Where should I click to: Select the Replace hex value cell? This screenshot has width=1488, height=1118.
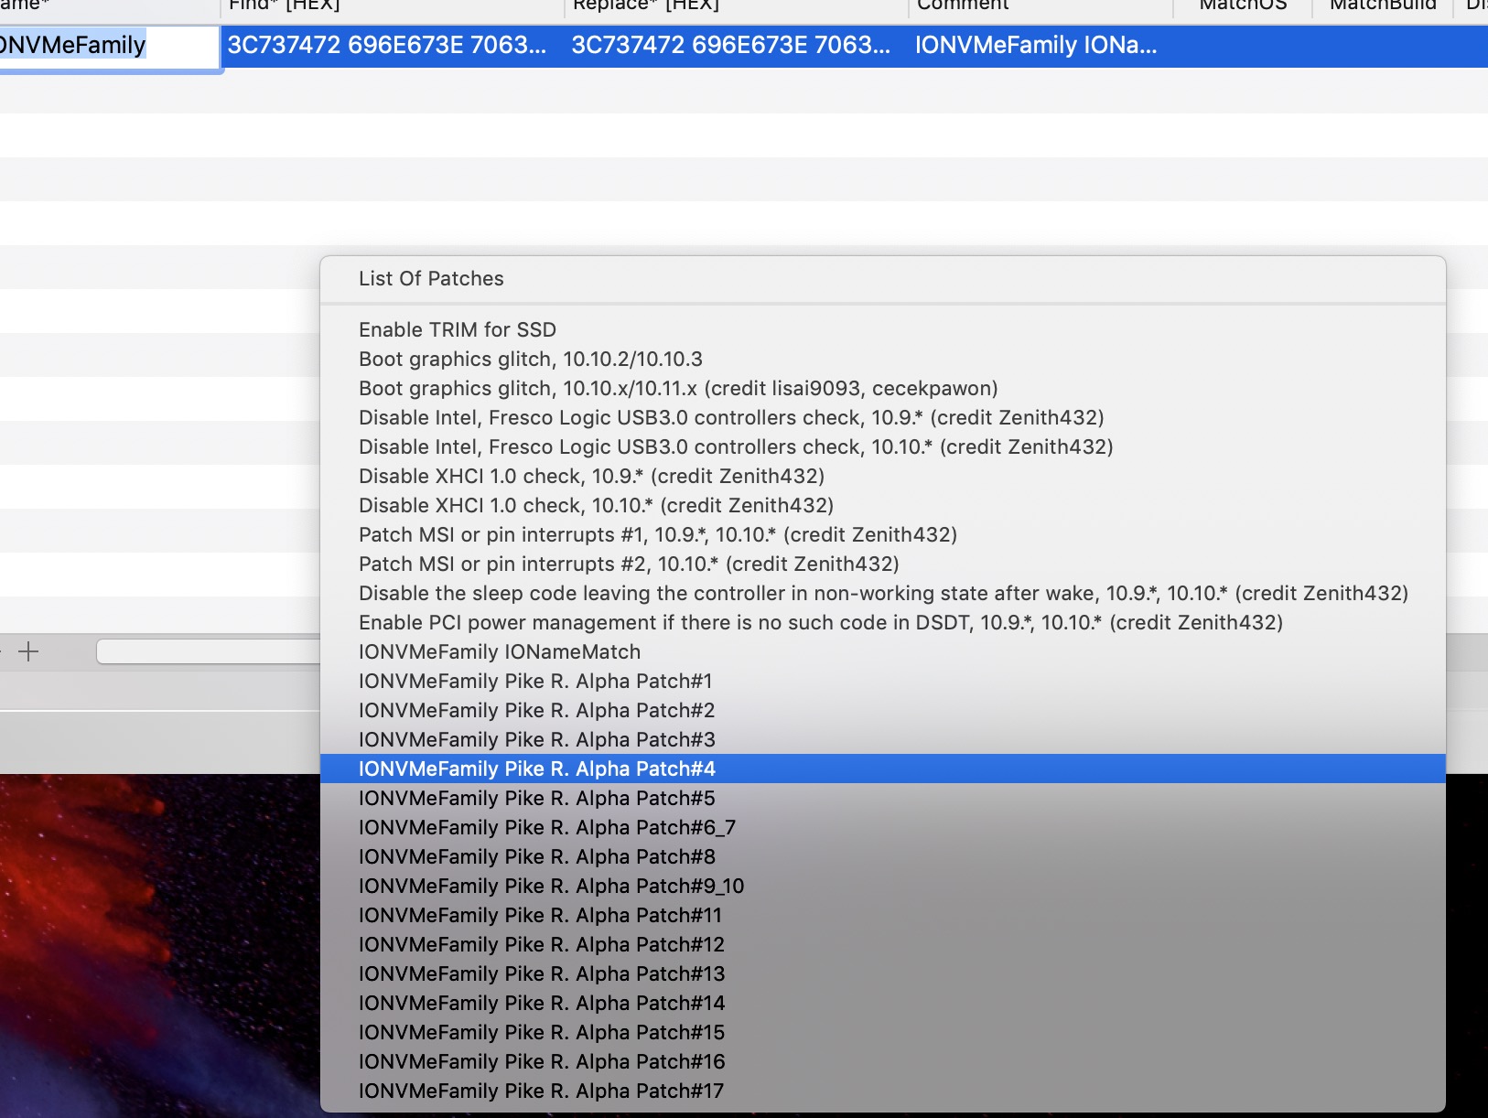pos(730,46)
